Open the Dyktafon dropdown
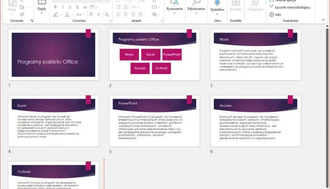 pos(217,14)
